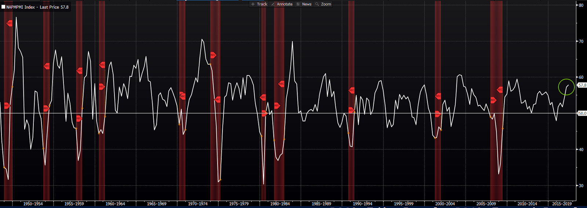Screen dimensions: 587x208
Task: Click the upper REC marker on the 2008 recession band
Action: [500, 90]
